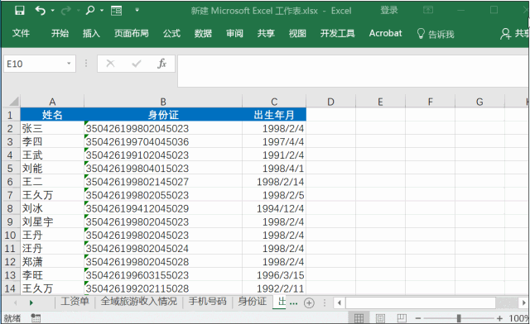The height and width of the screenshot is (324, 530).
Task: Open the 公式 ribbon tab
Action: point(171,33)
